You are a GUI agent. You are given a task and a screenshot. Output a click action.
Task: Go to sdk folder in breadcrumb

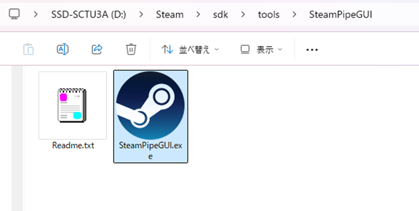[220, 15]
